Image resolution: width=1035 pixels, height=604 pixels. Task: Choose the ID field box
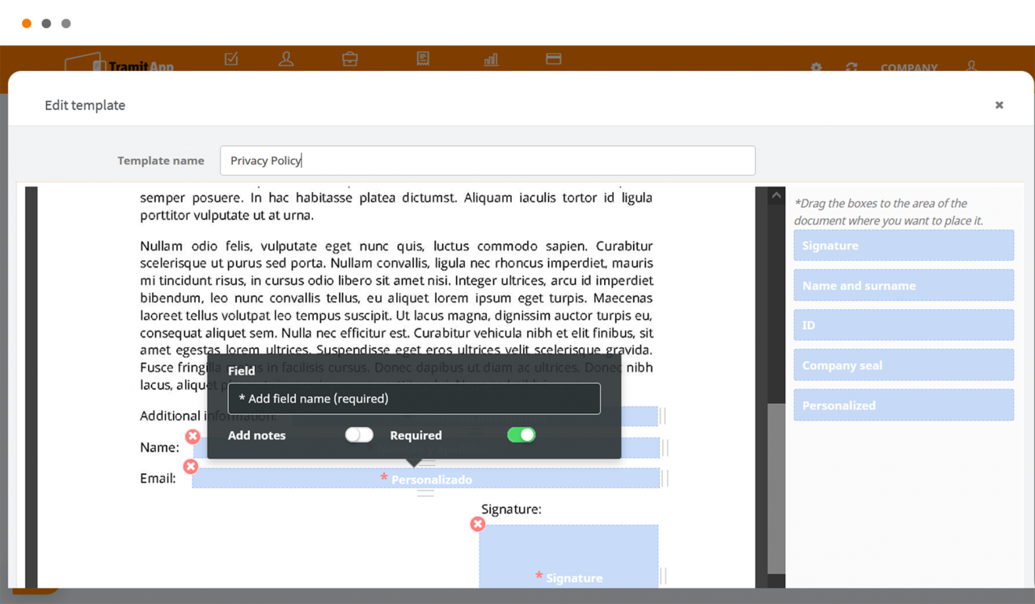pos(903,325)
